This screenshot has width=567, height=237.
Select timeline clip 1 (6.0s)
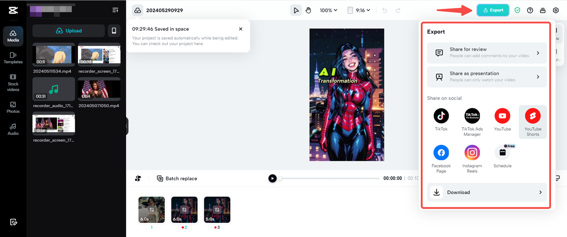(x=151, y=210)
